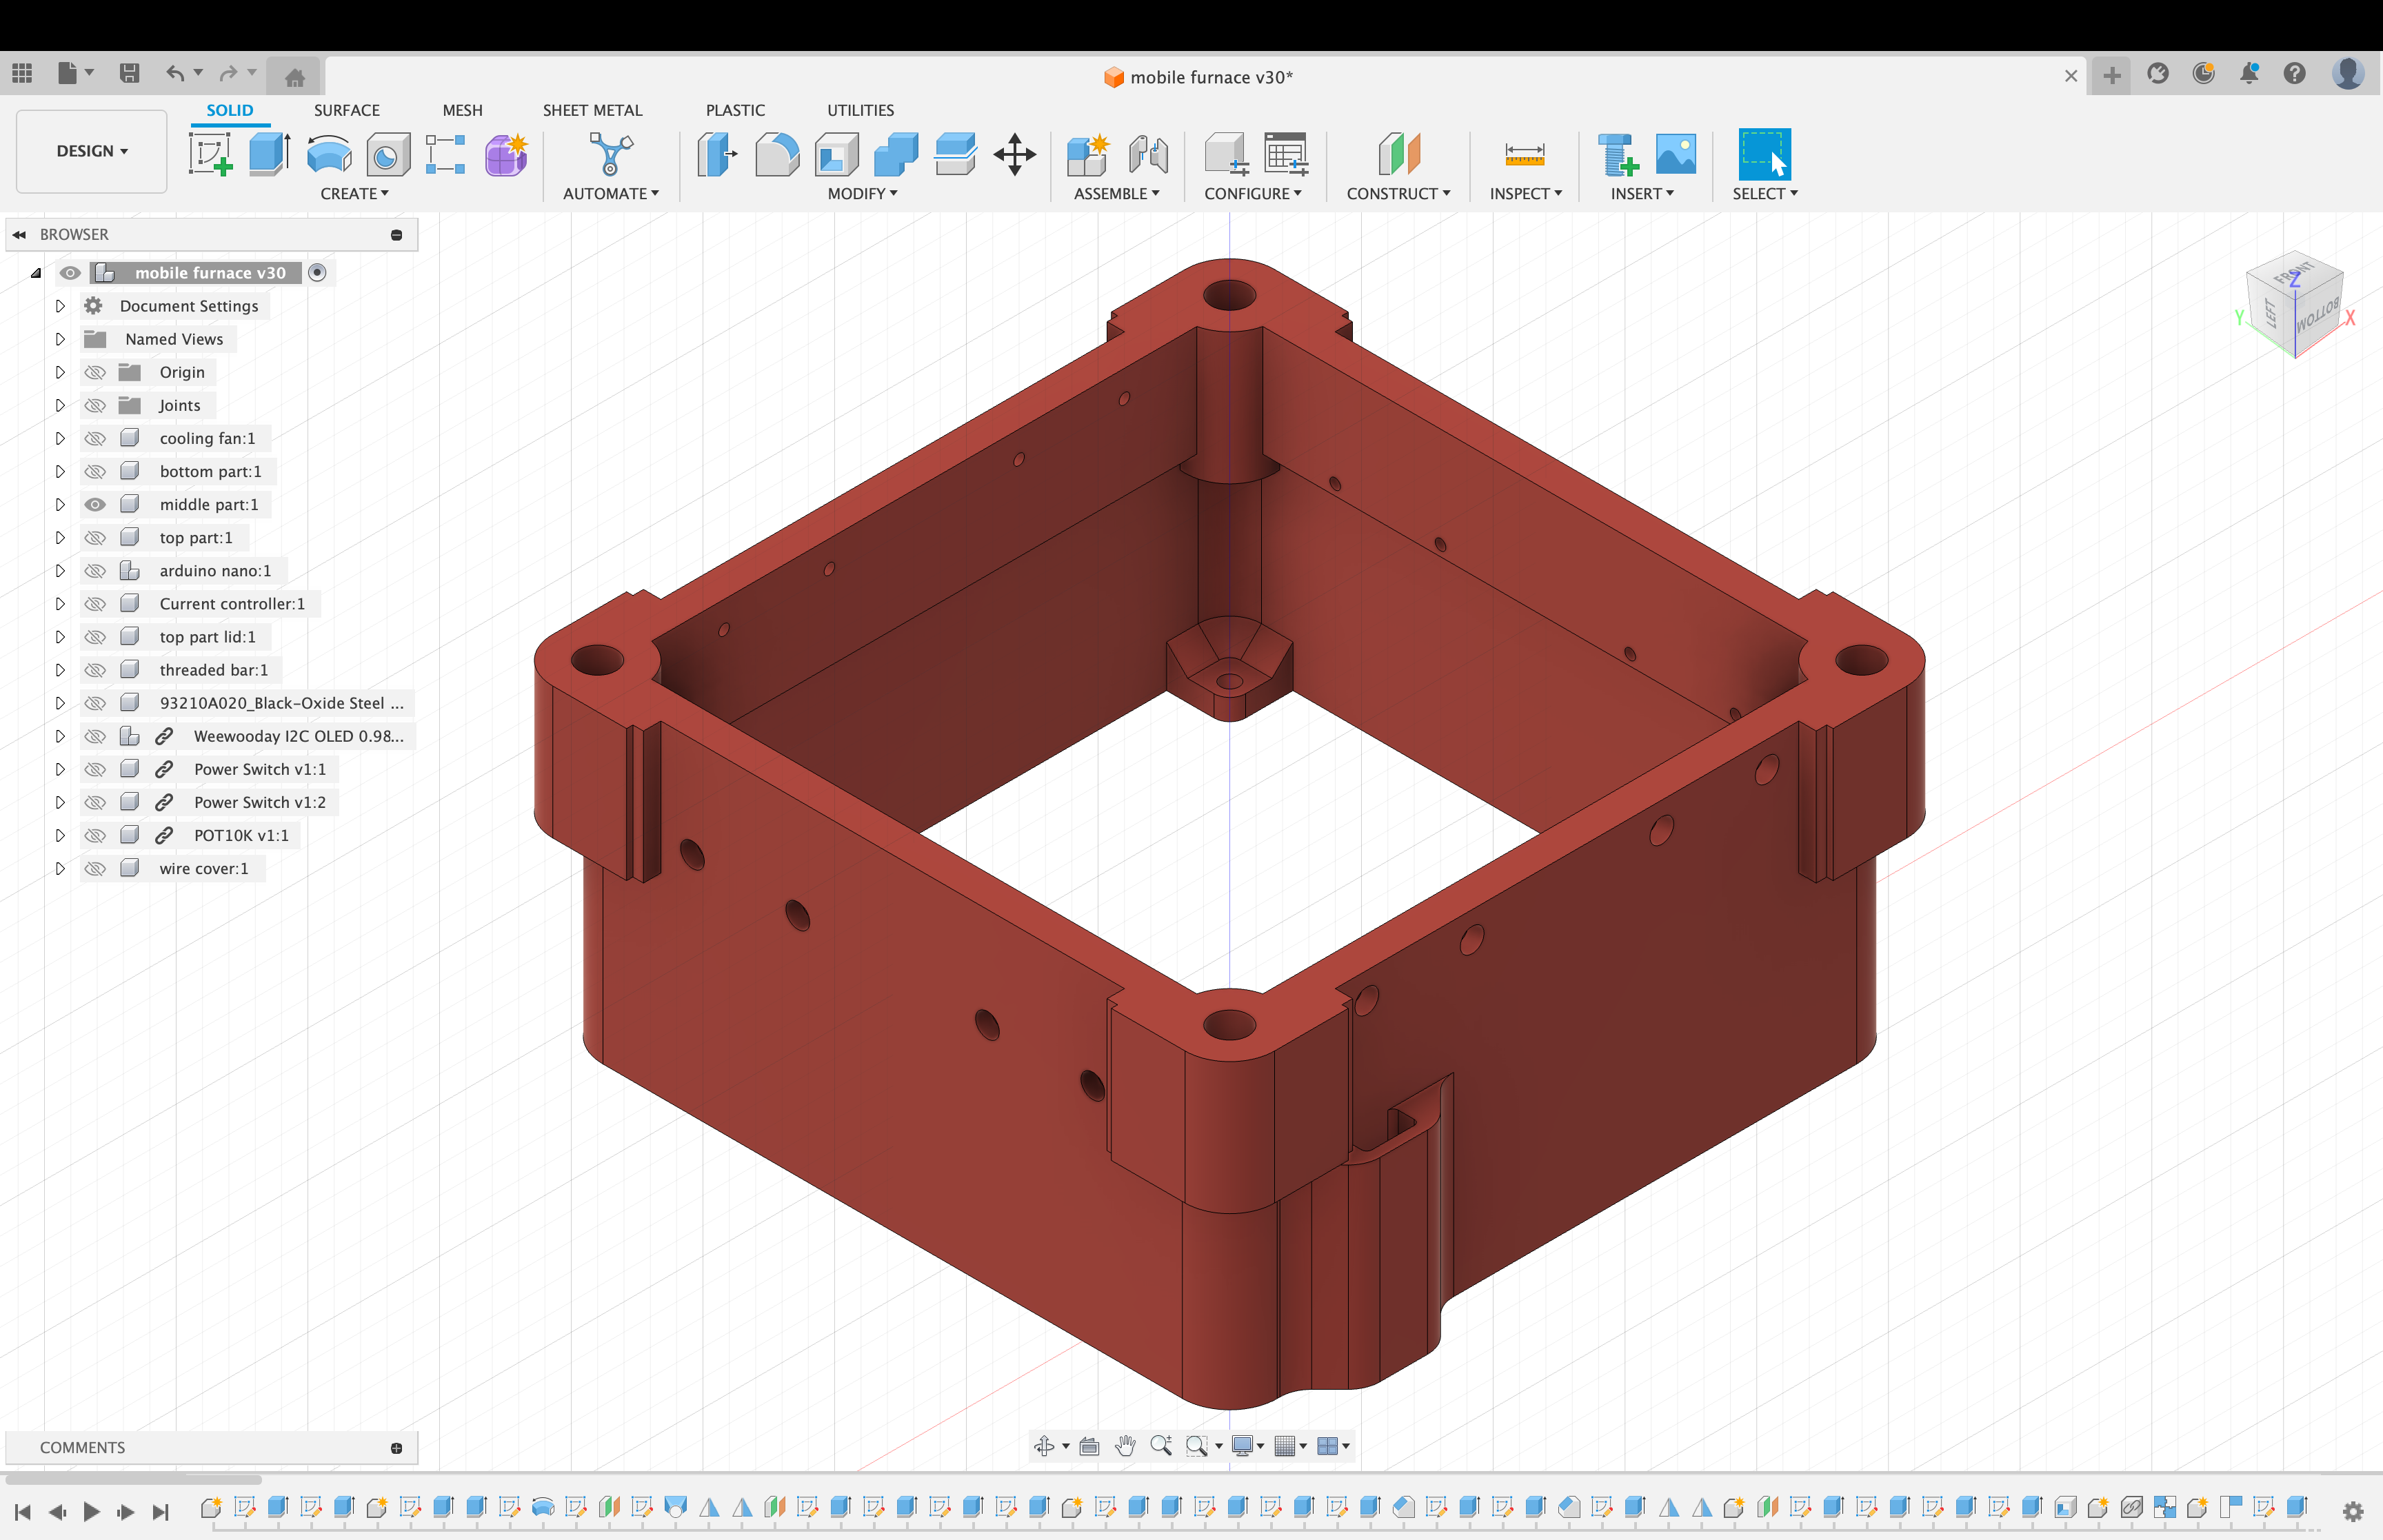
Task: Select the Measure tool
Action: pos(1524,155)
